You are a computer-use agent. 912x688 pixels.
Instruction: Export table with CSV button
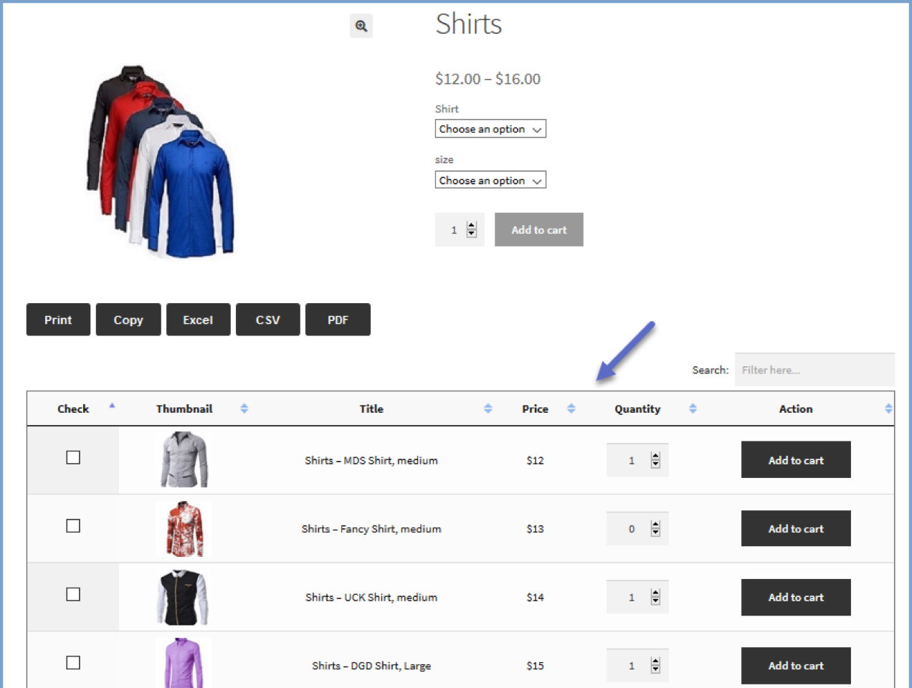[x=268, y=320]
